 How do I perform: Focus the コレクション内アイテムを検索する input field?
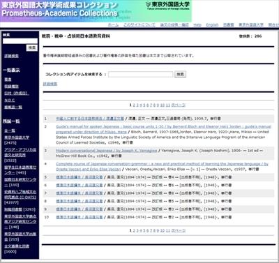tap(140, 75)
